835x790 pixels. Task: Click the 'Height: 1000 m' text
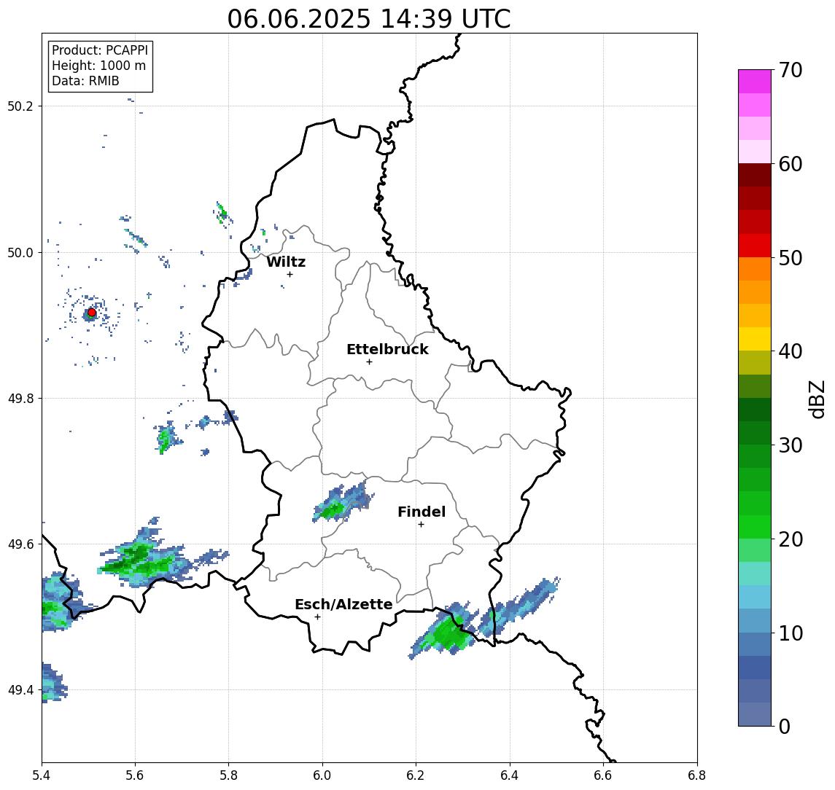(x=98, y=66)
